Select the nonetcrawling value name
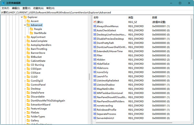The height and width of the screenshot is (125, 194). (x=105, y=106)
